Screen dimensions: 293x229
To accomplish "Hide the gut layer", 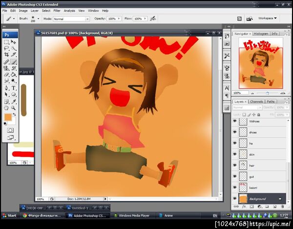I will click(x=235, y=176).
